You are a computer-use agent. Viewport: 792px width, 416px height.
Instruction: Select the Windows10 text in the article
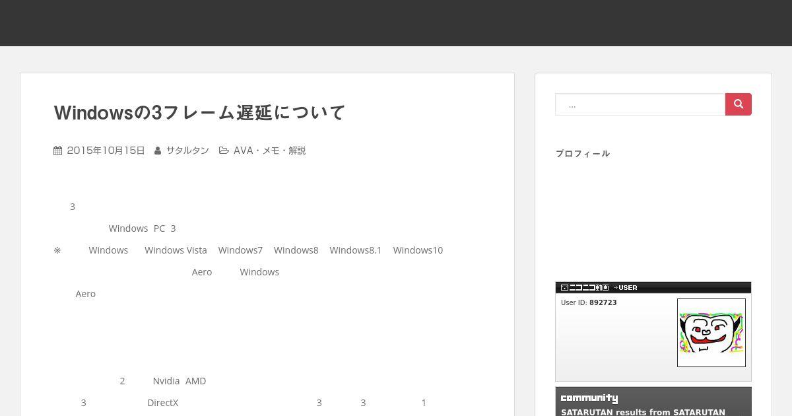click(x=418, y=250)
